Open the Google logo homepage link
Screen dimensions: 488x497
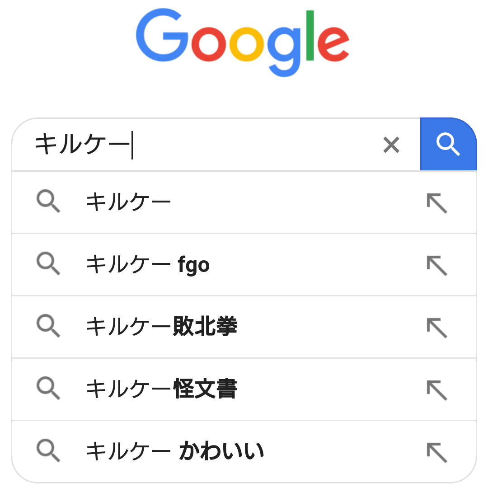243,43
